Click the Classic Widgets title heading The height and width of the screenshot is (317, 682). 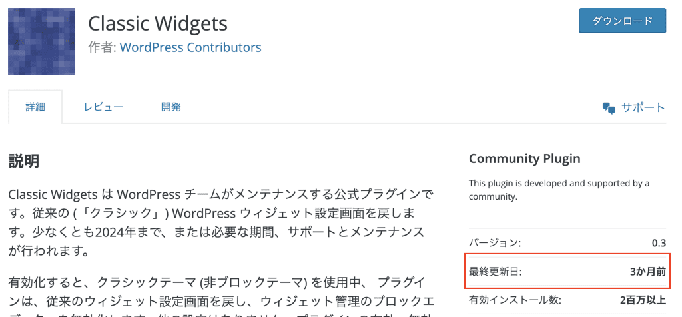158,23
